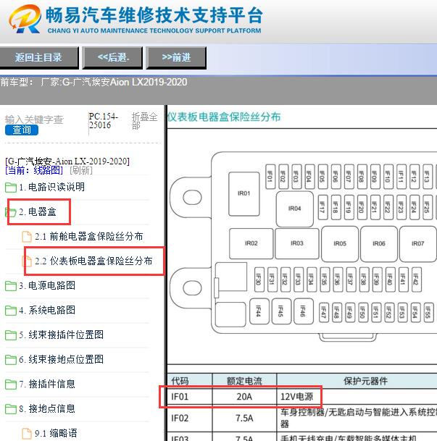This screenshot has height=441, width=437.
Task: Click document icon beside 2.2 仪表板电器盒保险丝分布
Action: tap(27, 261)
